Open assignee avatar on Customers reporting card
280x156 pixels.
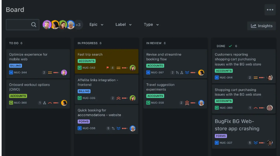coord(270,77)
